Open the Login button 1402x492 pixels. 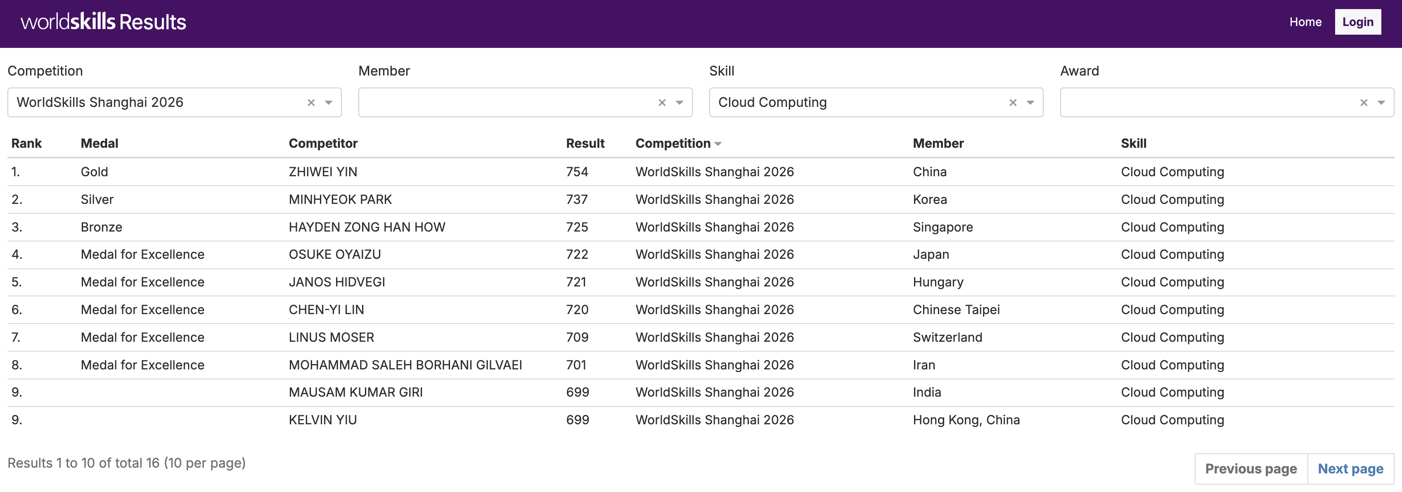tap(1357, 22)
